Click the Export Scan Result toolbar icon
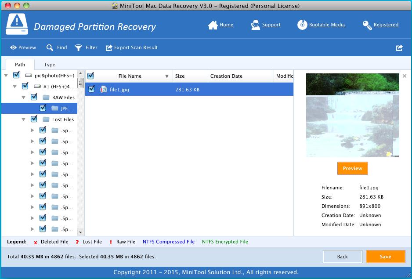 109,47
